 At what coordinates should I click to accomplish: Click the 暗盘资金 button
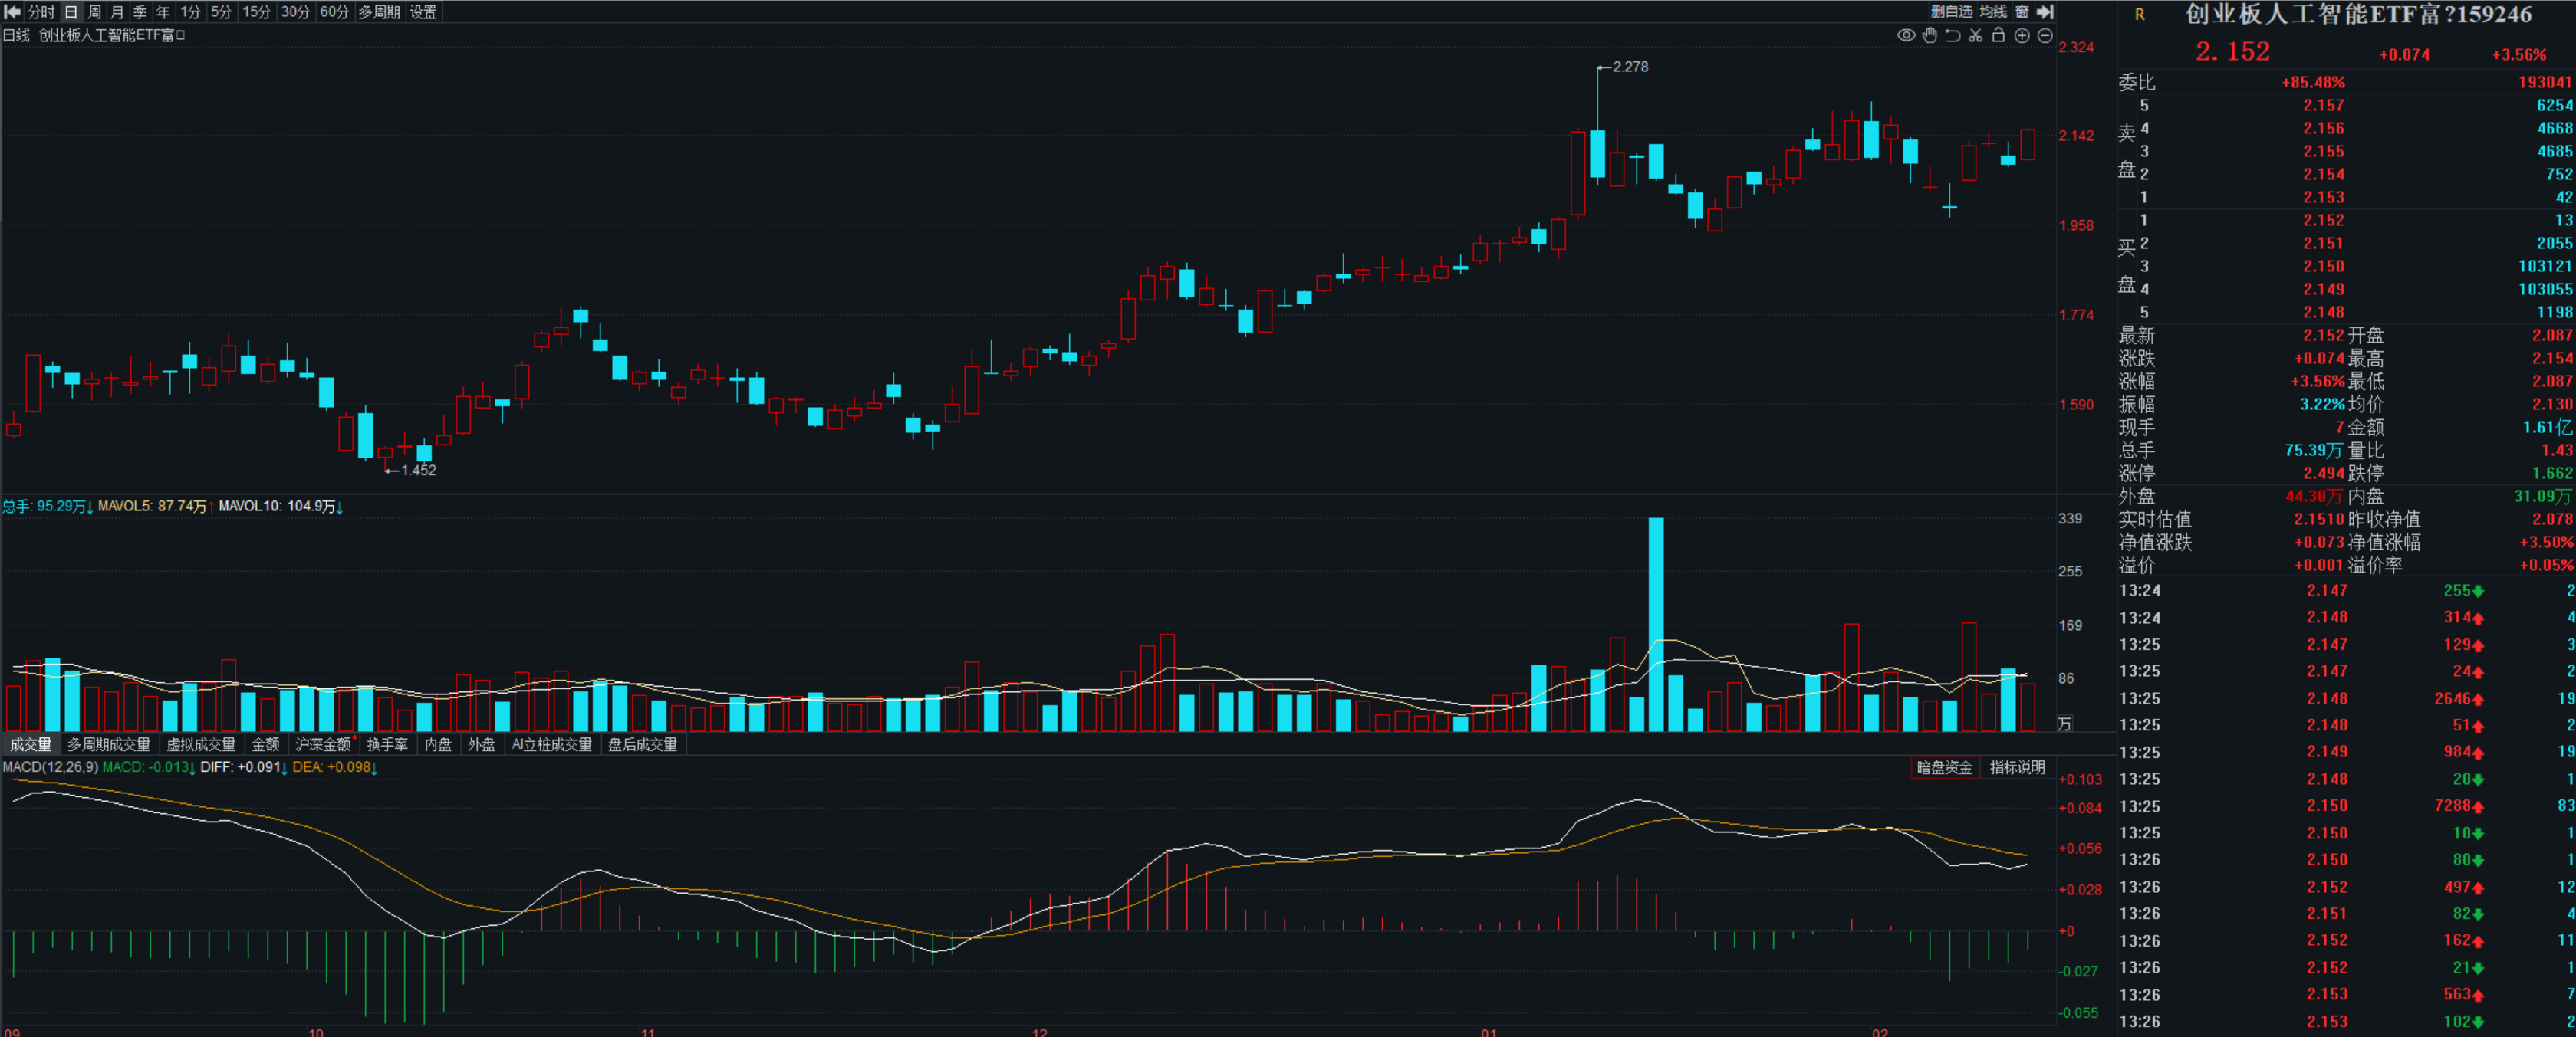pyautogui.click(x=1944, y=767)
